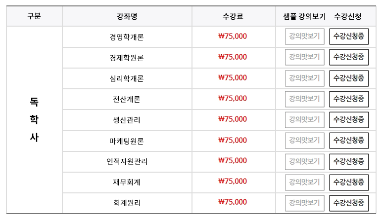The image size is (382, 220).
Task: Select 수강신청중 for 마케팅원론
Action: (x=349, y=141)
